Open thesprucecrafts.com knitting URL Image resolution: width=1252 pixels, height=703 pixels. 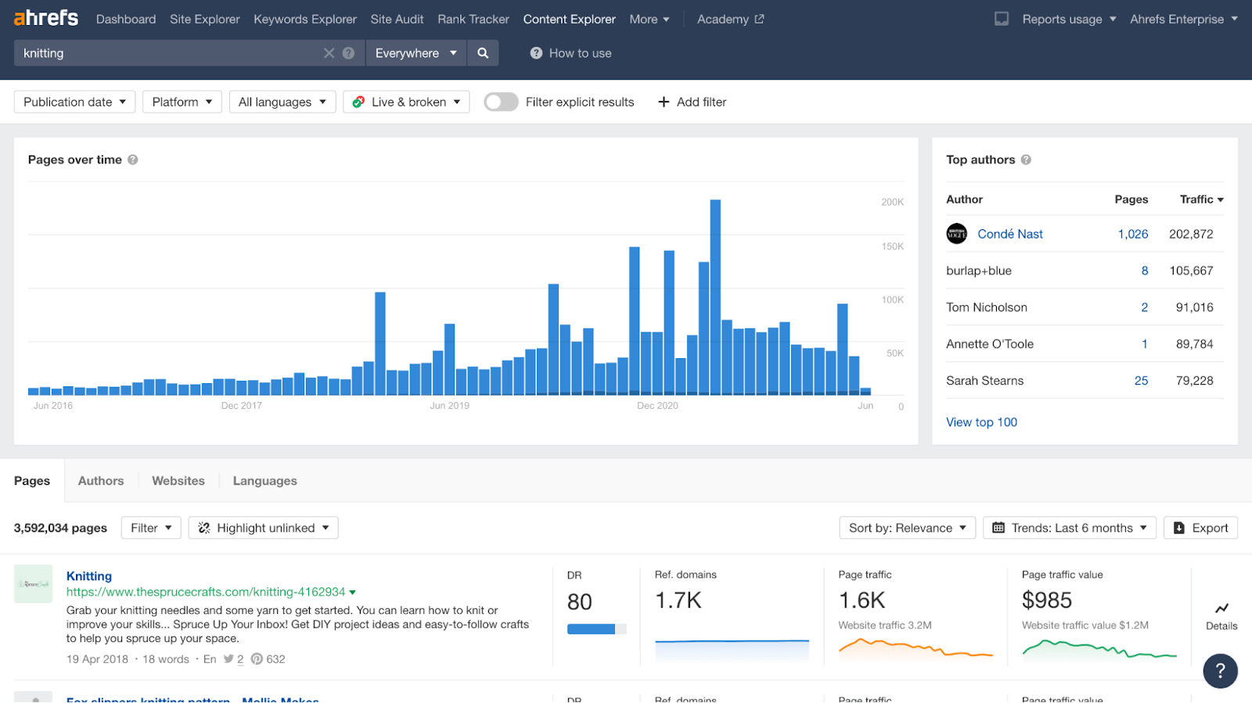click(206, 592)
